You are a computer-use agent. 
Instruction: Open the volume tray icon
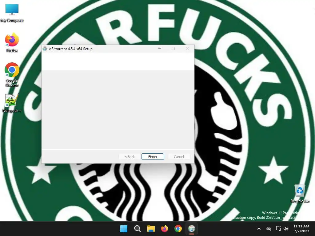point(286,229)
